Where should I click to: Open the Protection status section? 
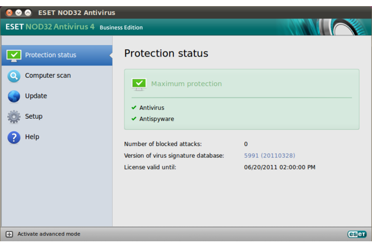tap(57, 55)
